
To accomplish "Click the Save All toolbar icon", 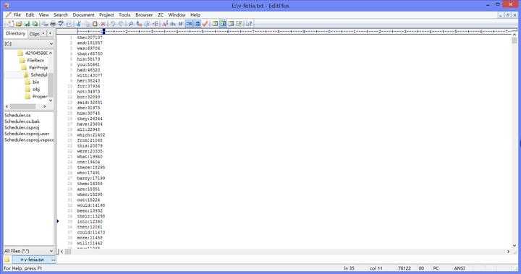I will pos(35,24).
